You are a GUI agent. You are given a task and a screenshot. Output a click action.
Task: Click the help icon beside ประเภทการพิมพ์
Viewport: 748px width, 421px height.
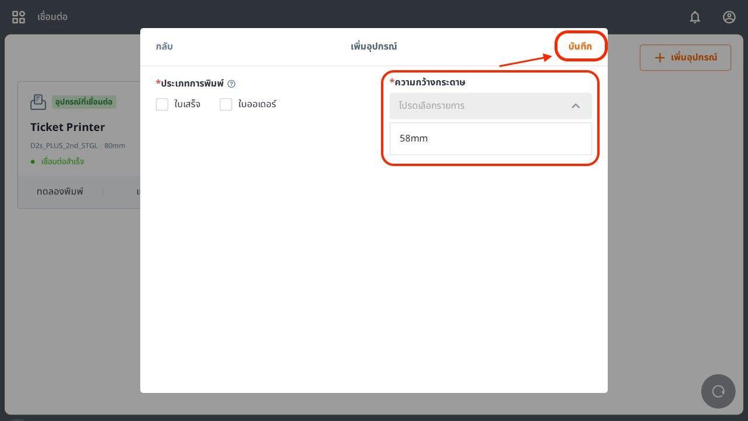231,84
